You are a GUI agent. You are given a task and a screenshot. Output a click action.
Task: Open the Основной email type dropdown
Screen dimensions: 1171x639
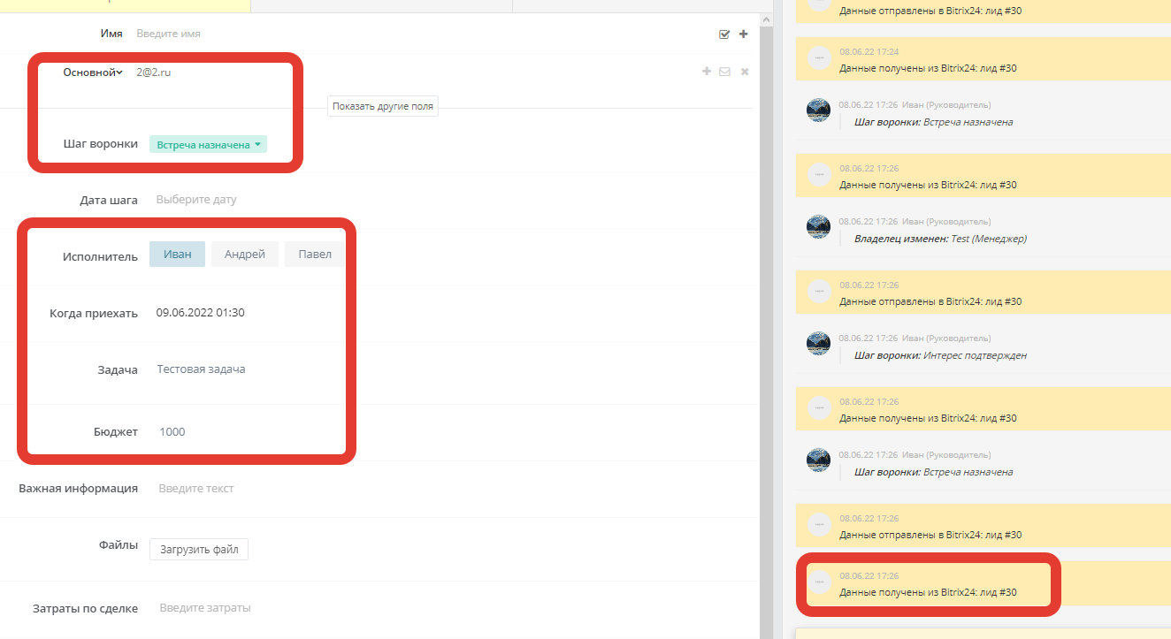pos(92,72)
